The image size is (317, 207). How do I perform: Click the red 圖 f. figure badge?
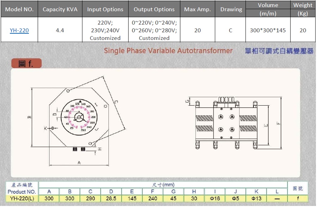tap(26, 64)
